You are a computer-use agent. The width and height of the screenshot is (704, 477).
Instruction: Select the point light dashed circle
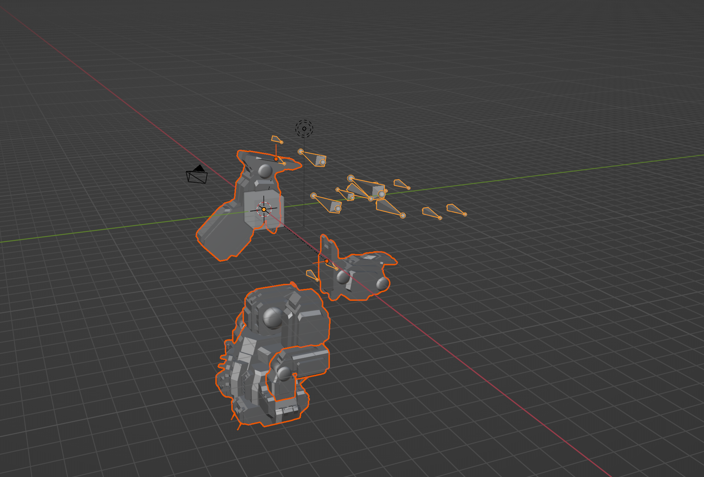(304, 129)
